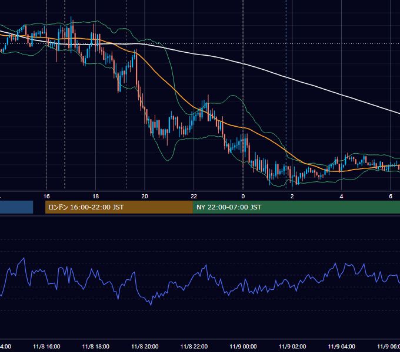
Task: Click the 18 hour label on the upper axis
Action: tap(95, 197)
